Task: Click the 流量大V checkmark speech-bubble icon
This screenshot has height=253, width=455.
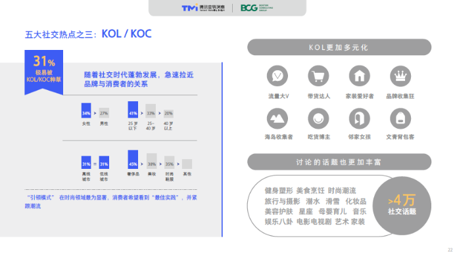Action: 277,76
